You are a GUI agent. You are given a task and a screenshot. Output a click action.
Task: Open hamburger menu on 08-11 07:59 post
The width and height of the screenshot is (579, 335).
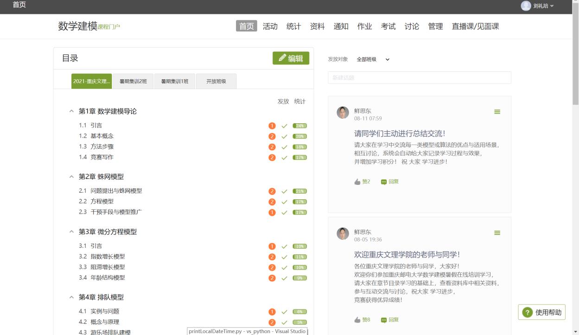497,112
